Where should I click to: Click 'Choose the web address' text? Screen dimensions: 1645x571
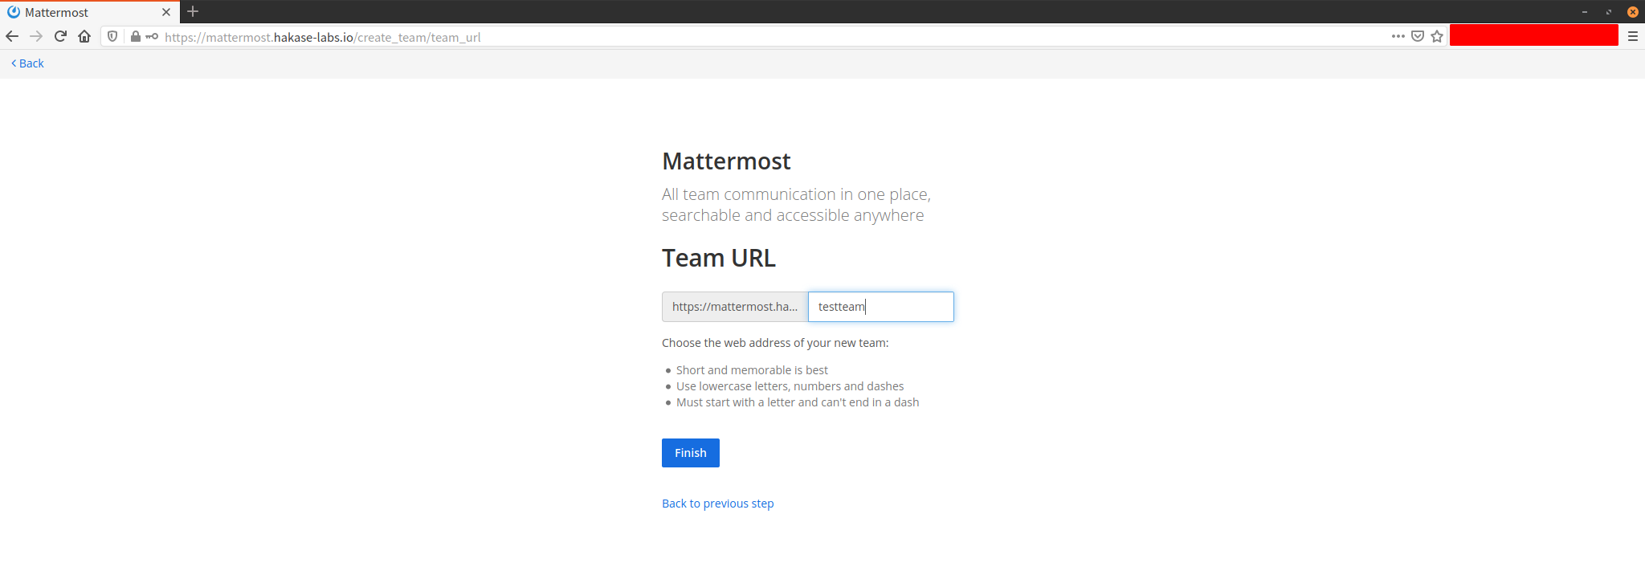(x=775, y=343)
